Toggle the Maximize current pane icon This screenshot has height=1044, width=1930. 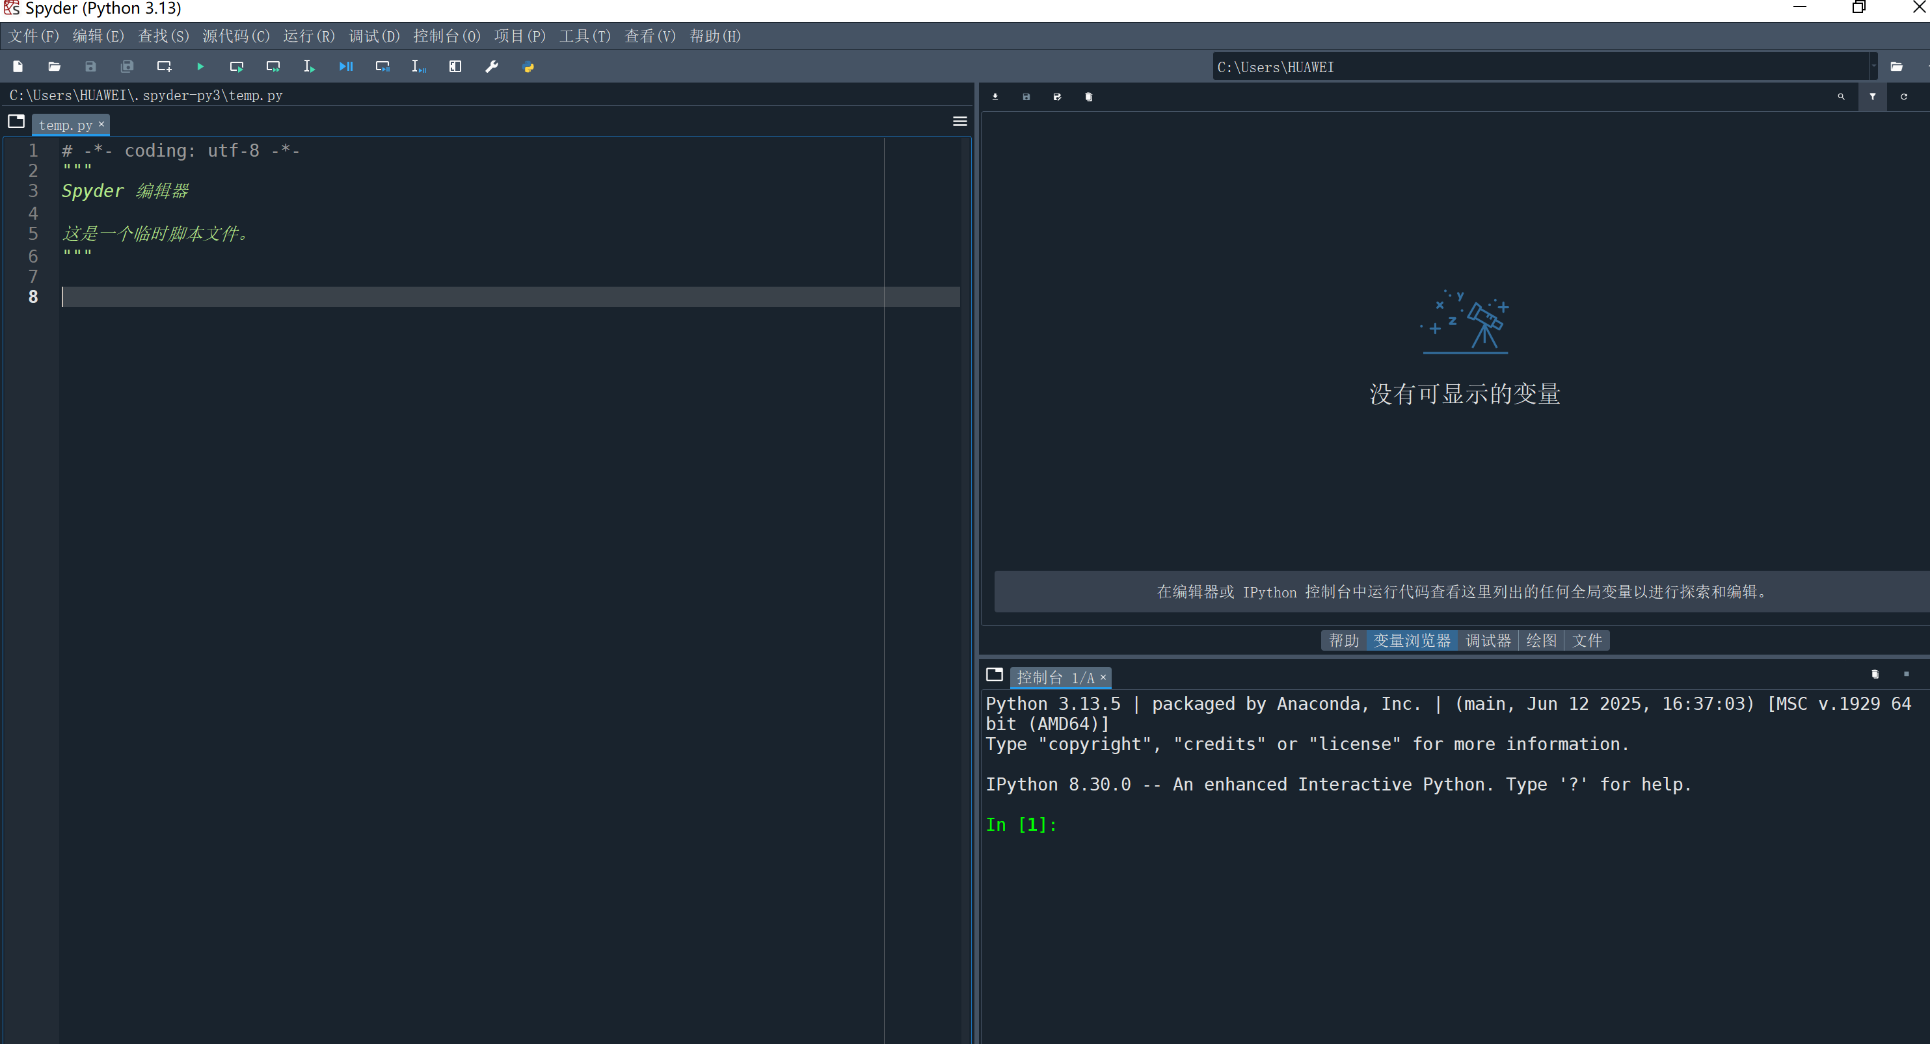tap(455, 67)
